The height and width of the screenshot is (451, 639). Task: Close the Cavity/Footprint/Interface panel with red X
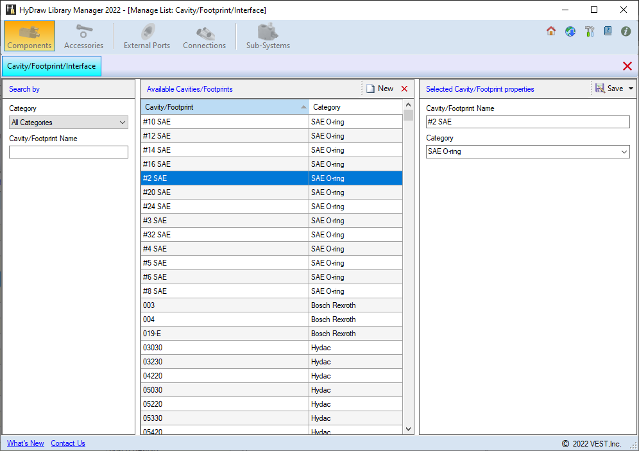[627, 66]
